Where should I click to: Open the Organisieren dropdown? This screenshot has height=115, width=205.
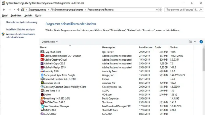pyautogui.click(x=49, y=42)
